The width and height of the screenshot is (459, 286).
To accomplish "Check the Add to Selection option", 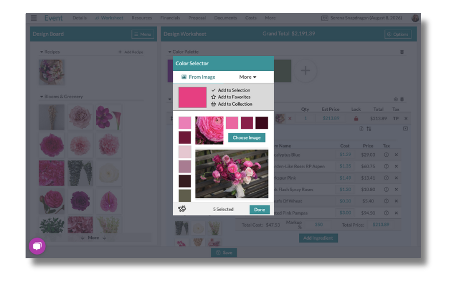I will [x=231, y=90].
